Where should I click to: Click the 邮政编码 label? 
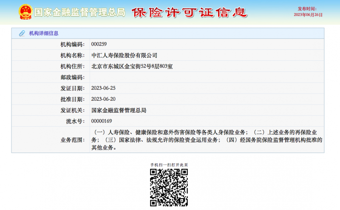click(x=72, y=77)
